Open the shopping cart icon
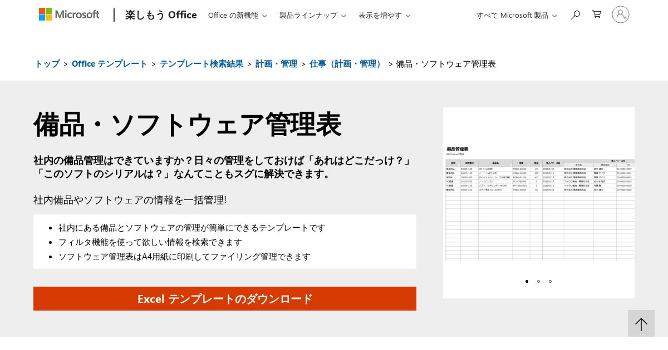 click(x=597, y=14)
